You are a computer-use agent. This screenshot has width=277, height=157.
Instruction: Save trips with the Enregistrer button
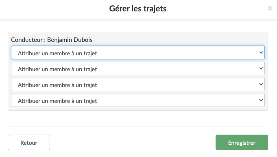(x=242, y=142)
